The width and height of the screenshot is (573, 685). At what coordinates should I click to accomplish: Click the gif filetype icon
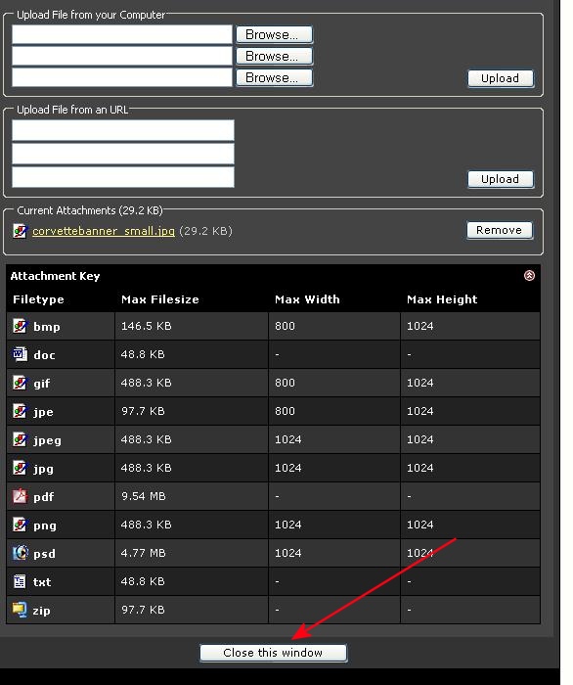(x=20, y=383)
